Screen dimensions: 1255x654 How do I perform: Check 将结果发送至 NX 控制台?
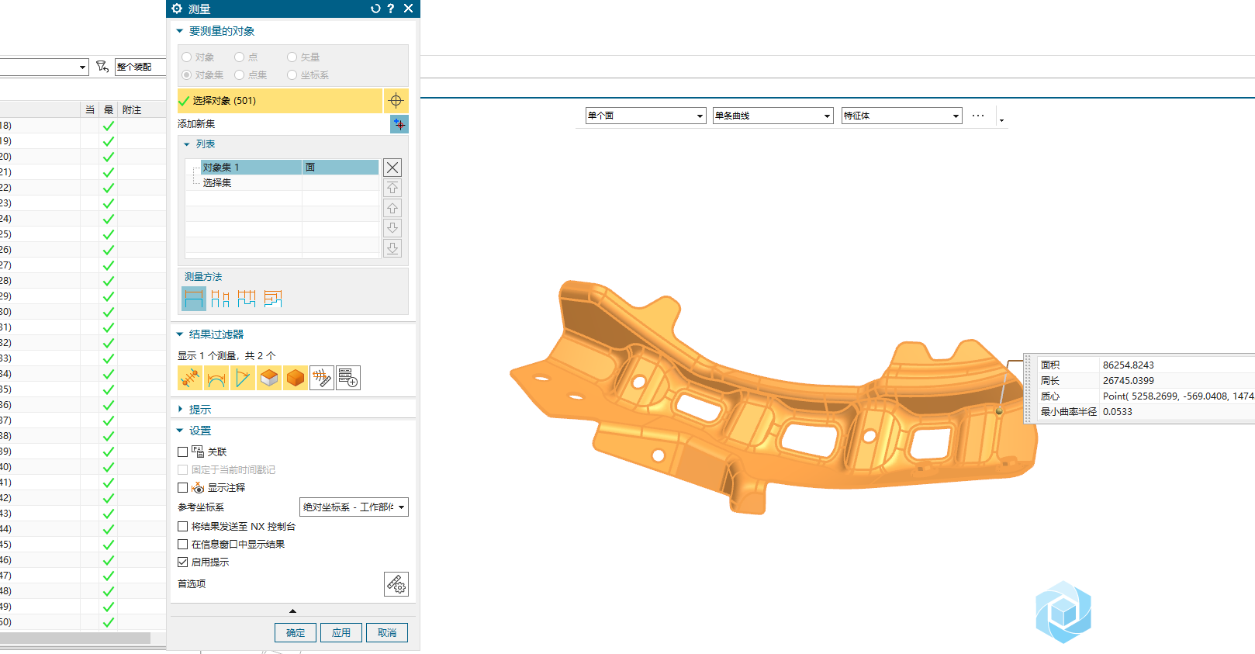click(183, 526)
